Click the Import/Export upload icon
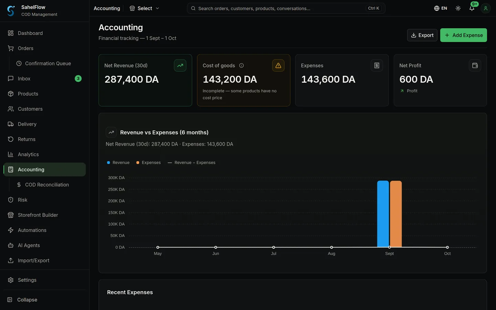This screenshot has height=310, width=496. 11,260
